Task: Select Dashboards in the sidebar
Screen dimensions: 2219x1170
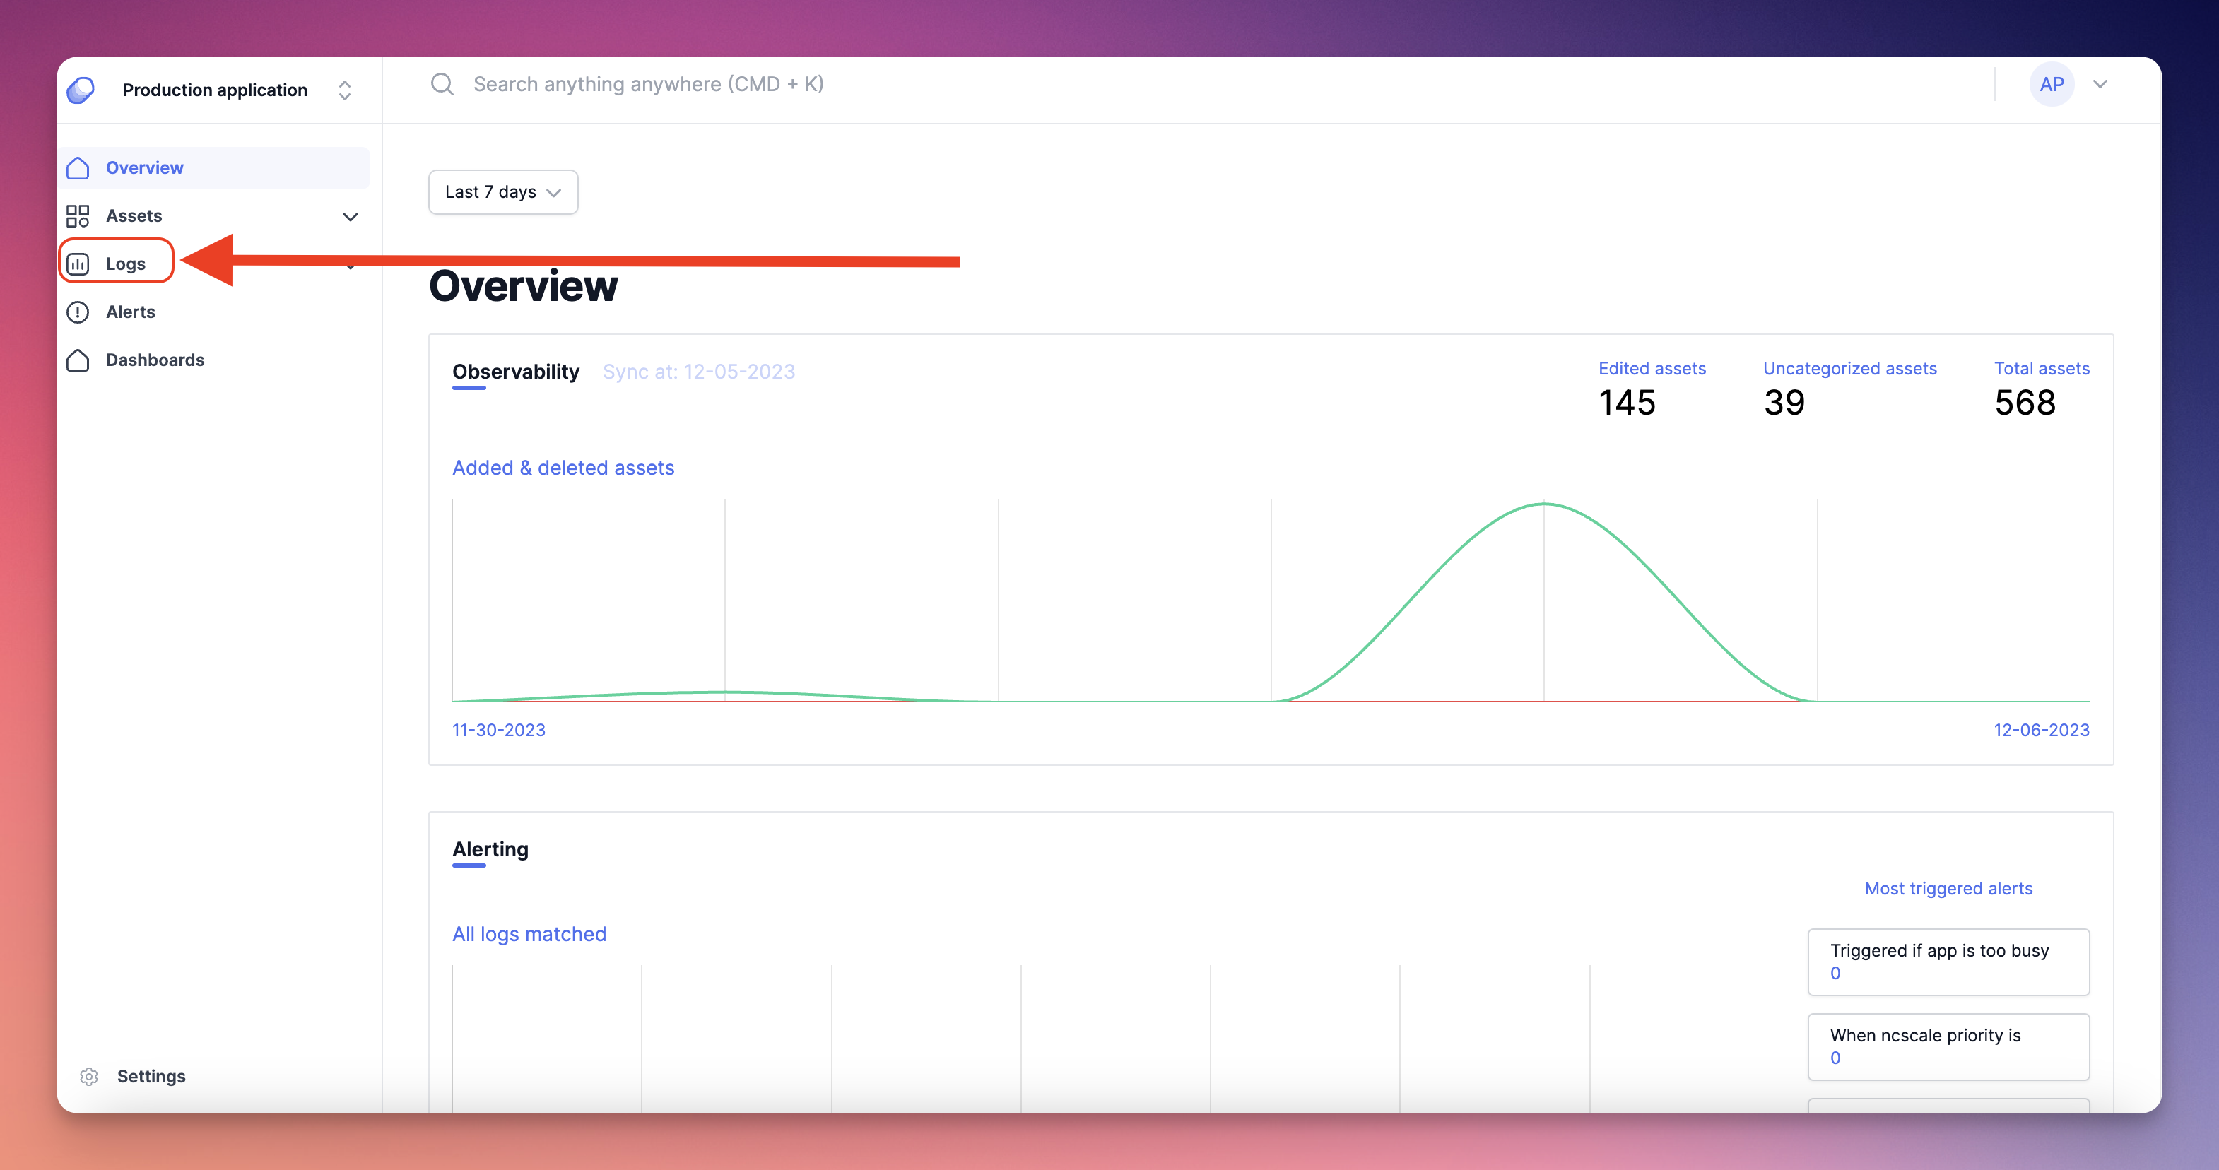Action: tap(154, 358)
